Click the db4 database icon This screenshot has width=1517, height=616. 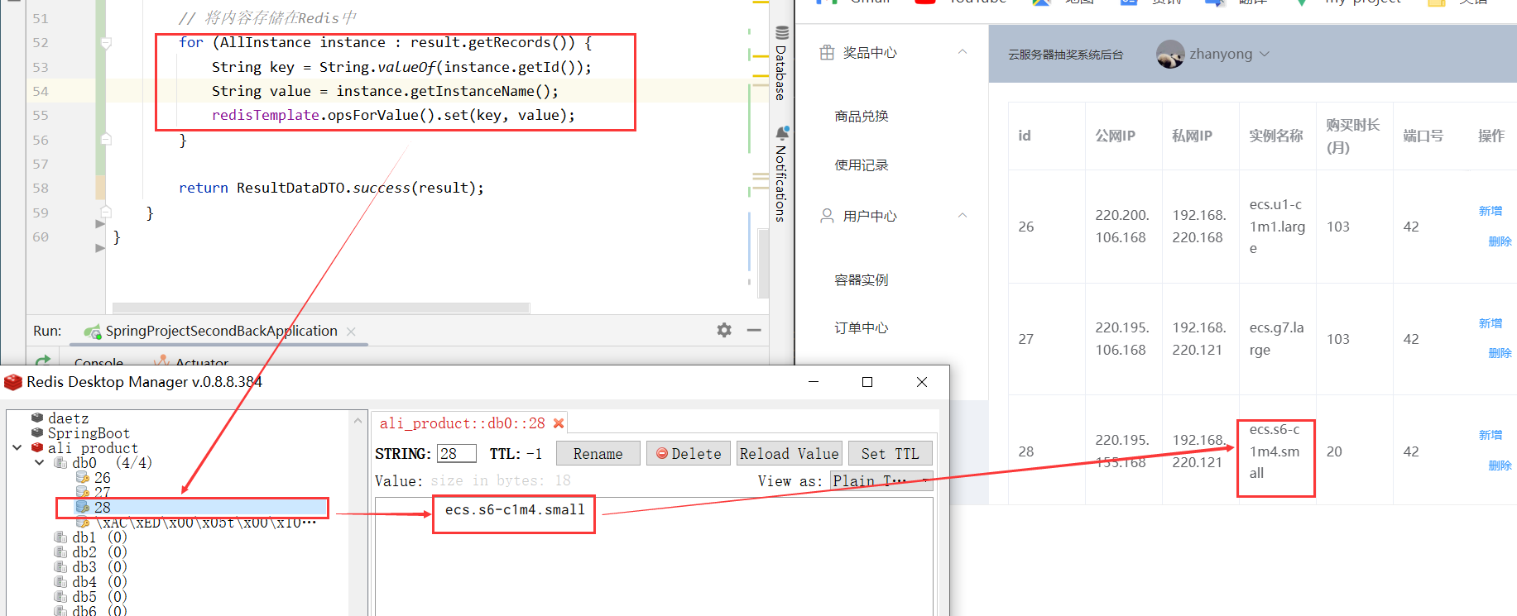click(60, 581)
